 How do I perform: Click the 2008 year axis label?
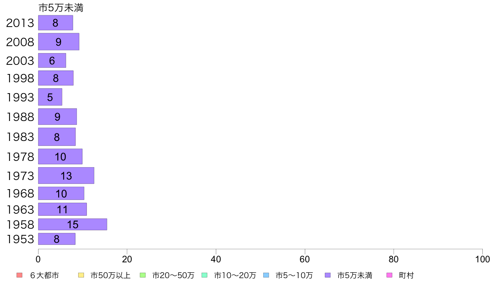point(20,42)
